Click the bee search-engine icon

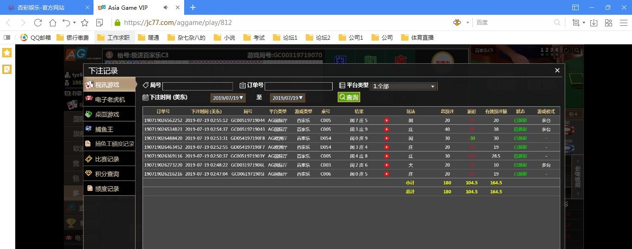[x=457, y=22]
